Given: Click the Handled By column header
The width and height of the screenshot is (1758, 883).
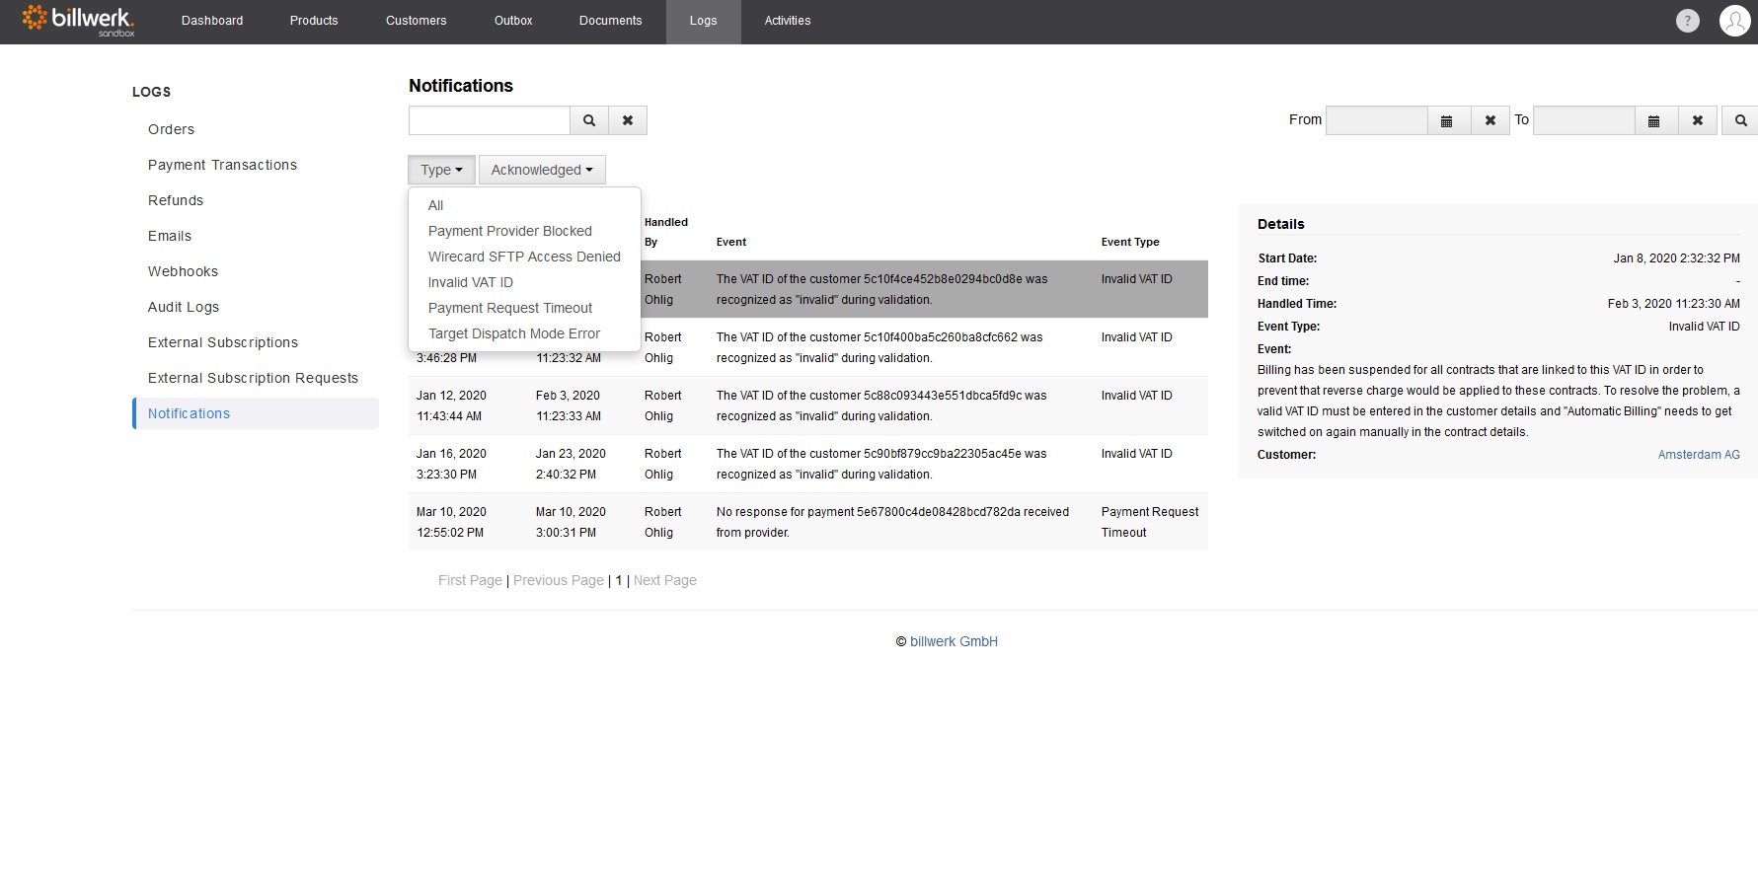Looking at the screenshot, I should pyautogui.click(x=666, y=232).
